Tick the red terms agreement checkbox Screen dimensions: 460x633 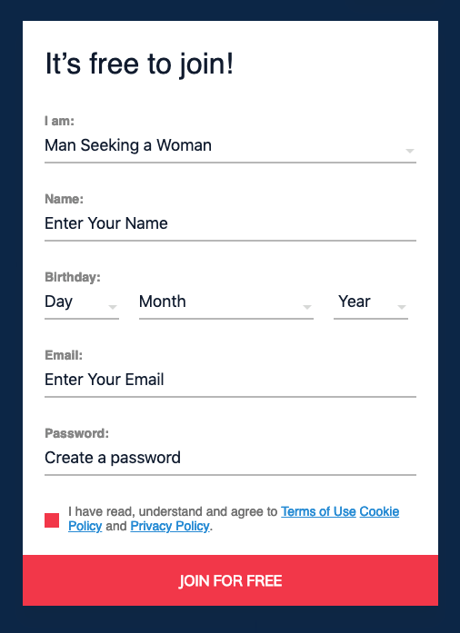52,520
